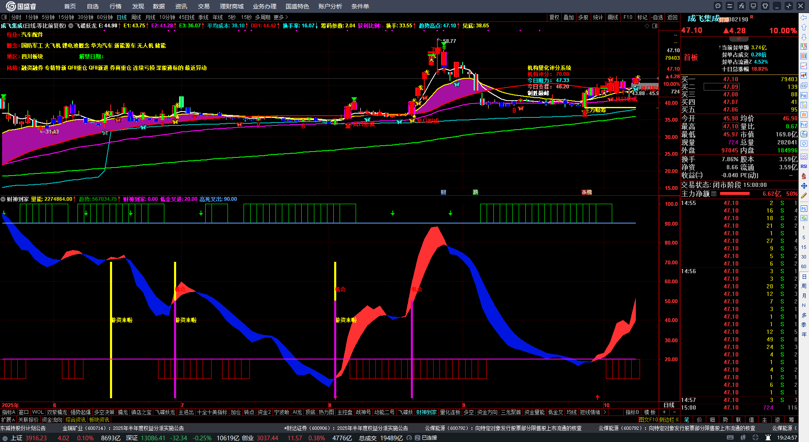Click the crosshair target icon in status bar
The image size is (809, 442).
pos(756,438)
